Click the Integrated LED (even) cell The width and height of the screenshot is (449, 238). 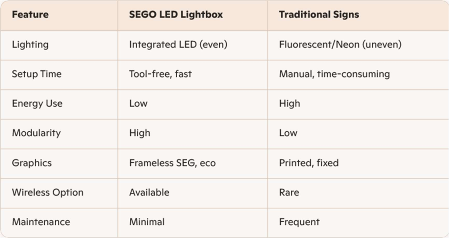[x=178, y=44]
